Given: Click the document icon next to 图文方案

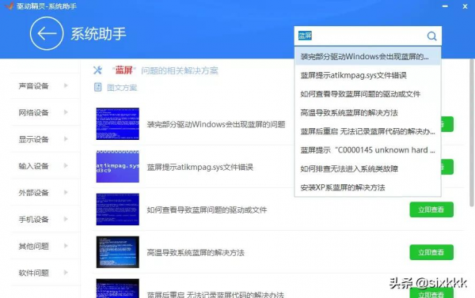Looking at the screenshot, I should coord(98,88).
